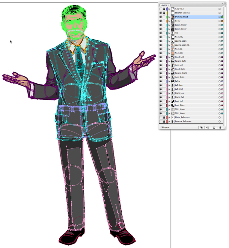The width and height of the screenshot is (229, 248).
Task: Unlock the !_NOTES_! layer padlock
Action: 164,9
